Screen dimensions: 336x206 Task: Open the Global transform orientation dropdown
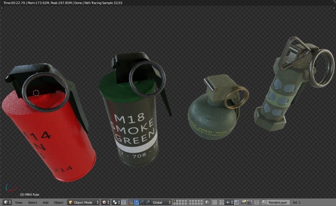pos(161,202)
